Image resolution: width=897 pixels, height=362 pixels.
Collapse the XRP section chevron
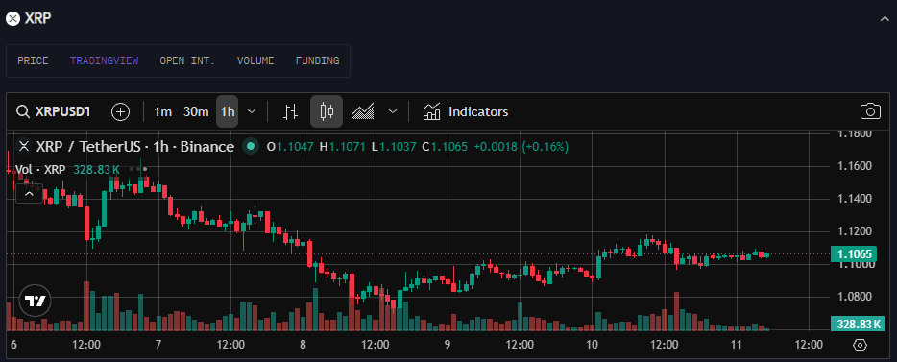tap(885, 19)
